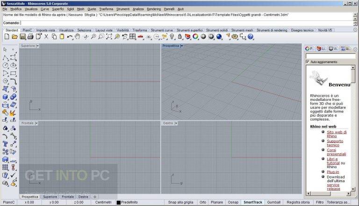Select the Polygon tool in the left sidebar
The height and width of the screenshot is (206, 359).
(x=5, y=81)
